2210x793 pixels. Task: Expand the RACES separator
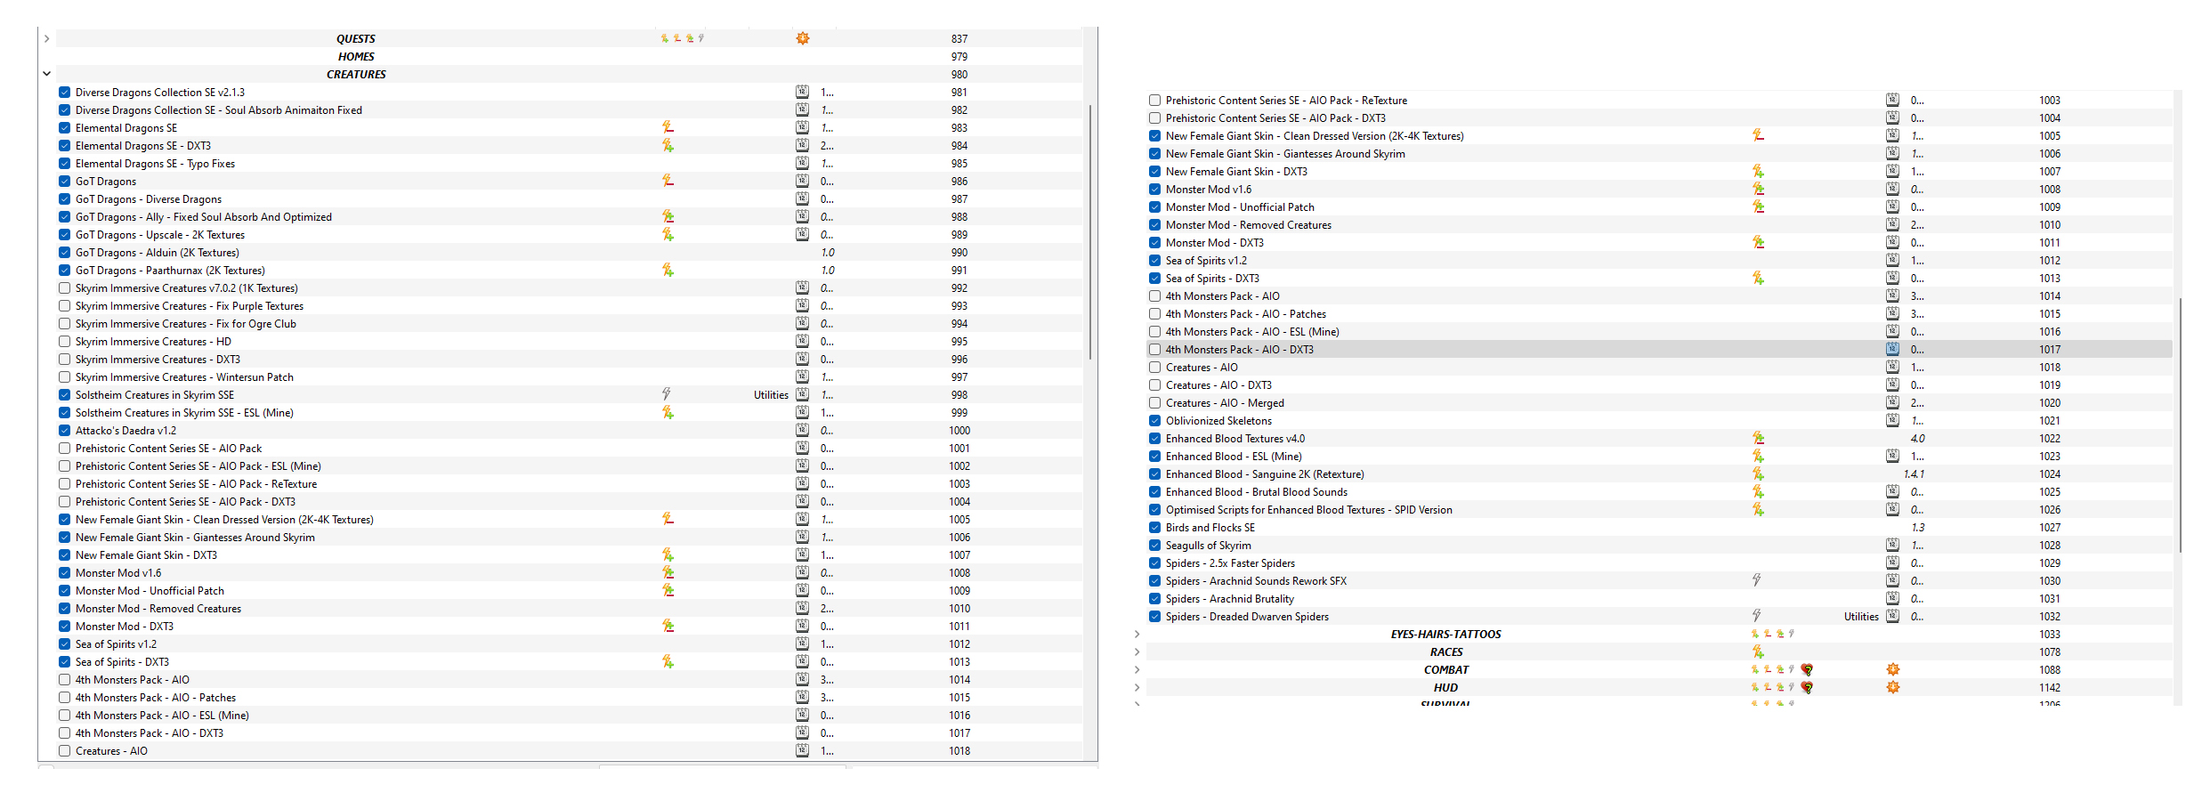coord(1137,651)
